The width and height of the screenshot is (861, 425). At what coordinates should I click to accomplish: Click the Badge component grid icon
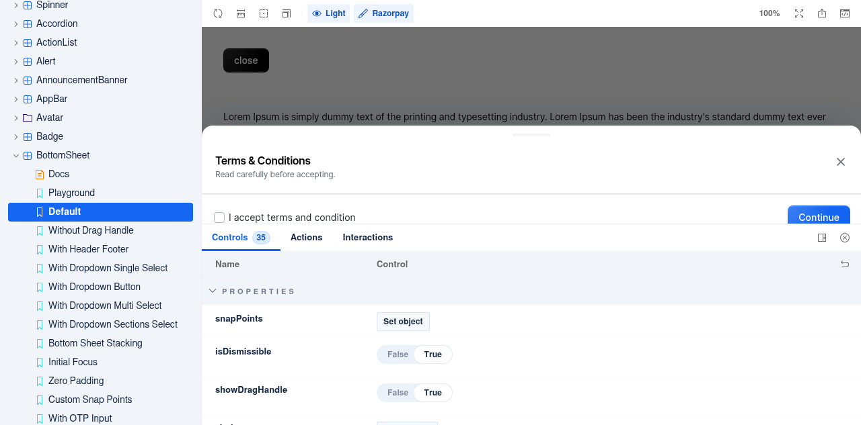point(28,136)
